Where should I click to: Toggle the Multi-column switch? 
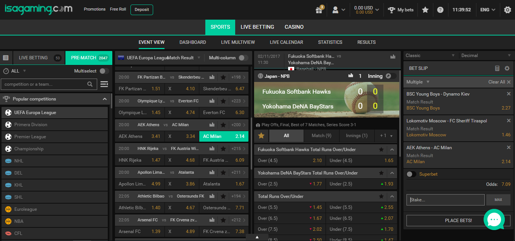tap(244, 58)
